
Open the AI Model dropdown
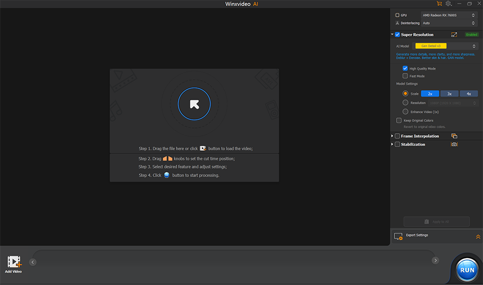(446, 46)
